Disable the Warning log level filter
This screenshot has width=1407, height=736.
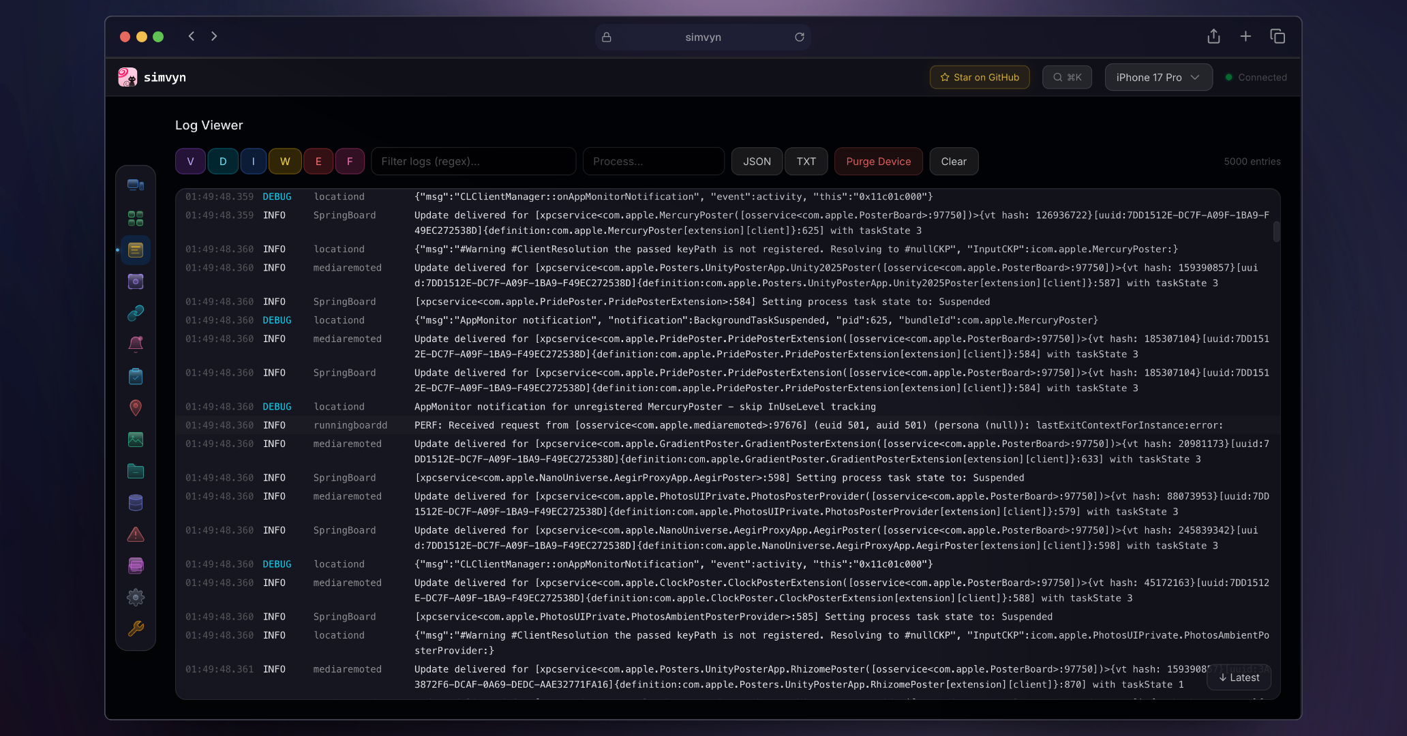[x=285, y=161]
